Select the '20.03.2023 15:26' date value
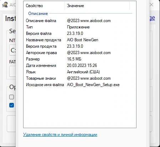Screen dimensions: 160x147 click(82, 65)
